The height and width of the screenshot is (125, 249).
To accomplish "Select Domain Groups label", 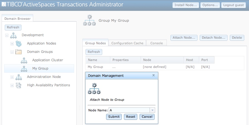I will tap(40, 52).
